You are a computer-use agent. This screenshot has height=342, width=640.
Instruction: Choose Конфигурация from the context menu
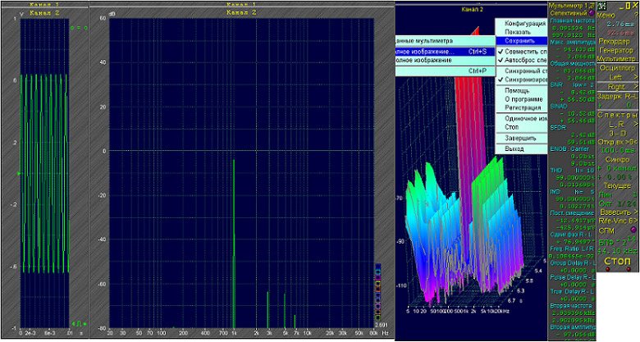(x=523, y=23)
